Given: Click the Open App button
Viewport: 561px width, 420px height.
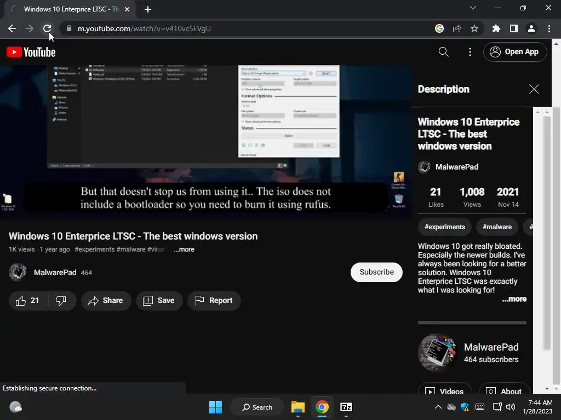Looking at the screenshot, I should [515, 52].
